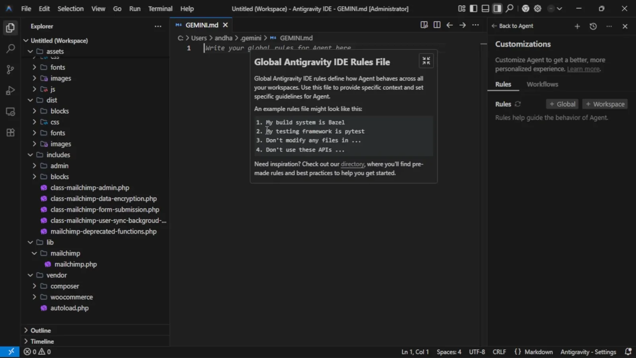Toggle primary side bar visibility
The width and height of the screenshot is (636, 358).
473,8
